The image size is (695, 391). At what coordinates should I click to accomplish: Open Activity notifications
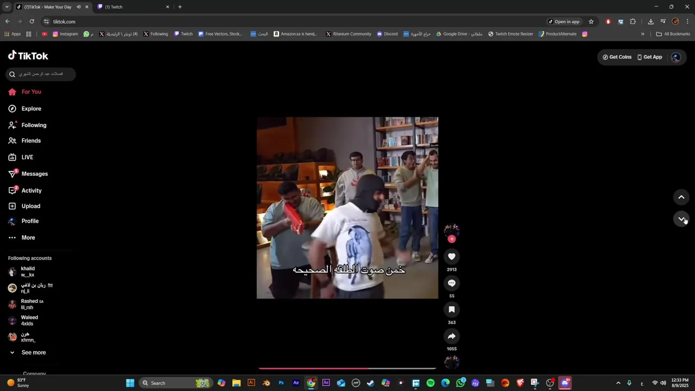(x=25, y=191)
